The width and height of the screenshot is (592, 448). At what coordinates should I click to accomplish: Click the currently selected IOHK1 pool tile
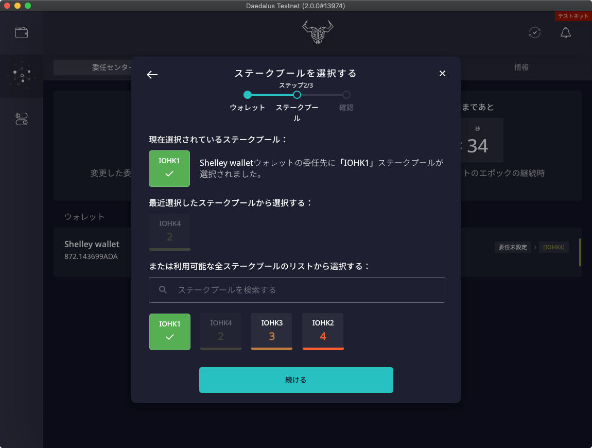tap(169, 168)
